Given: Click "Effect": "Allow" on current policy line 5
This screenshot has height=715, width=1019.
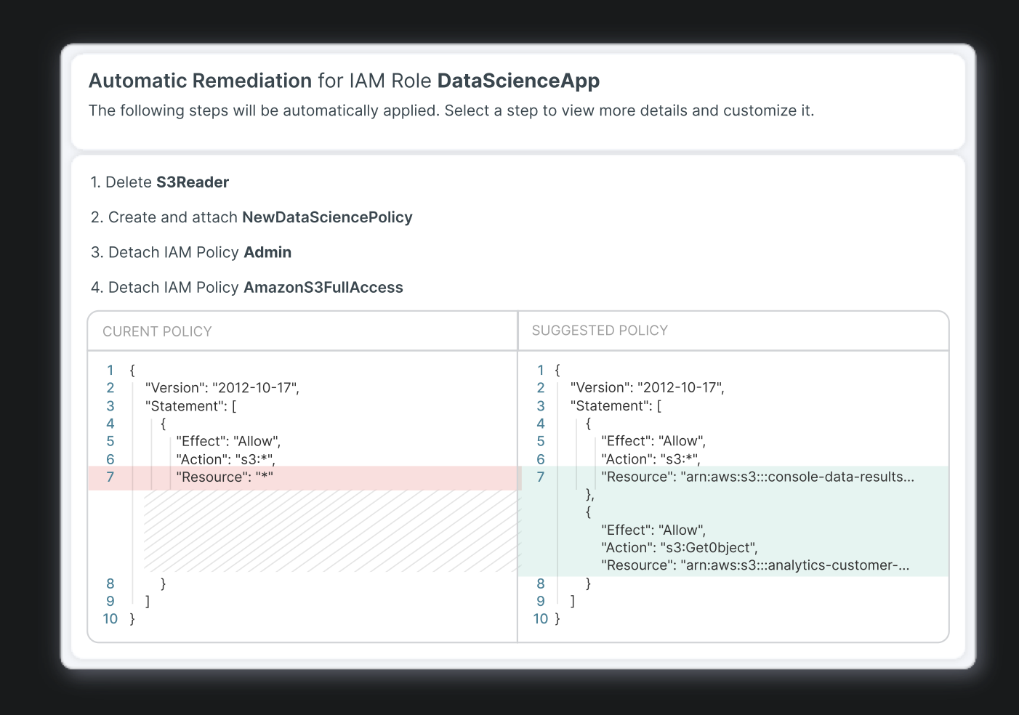Looking at the screenshot, I should click(x=228, y=442).
